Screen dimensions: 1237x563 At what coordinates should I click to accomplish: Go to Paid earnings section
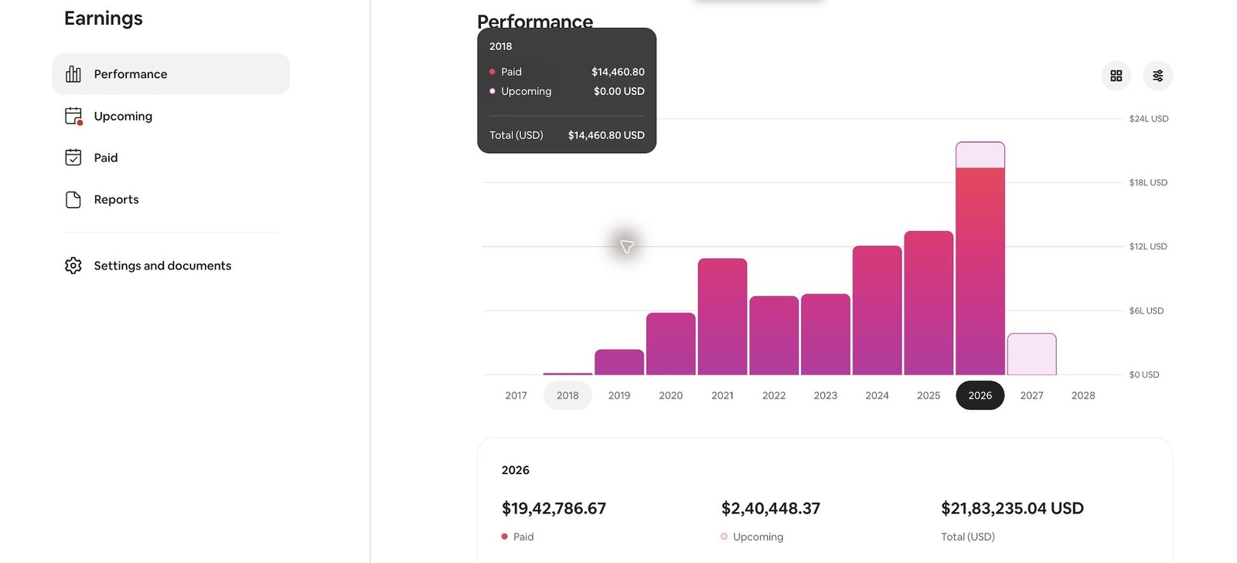[171, 158]
